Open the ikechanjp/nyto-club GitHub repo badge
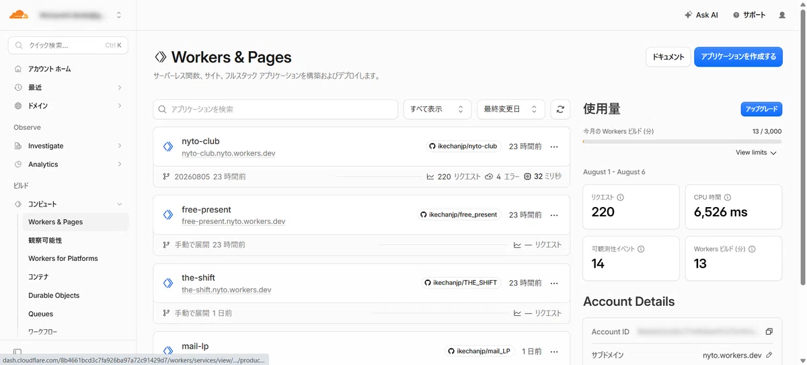The width and height of the screenshot is (807, 365). pos(464,146)
